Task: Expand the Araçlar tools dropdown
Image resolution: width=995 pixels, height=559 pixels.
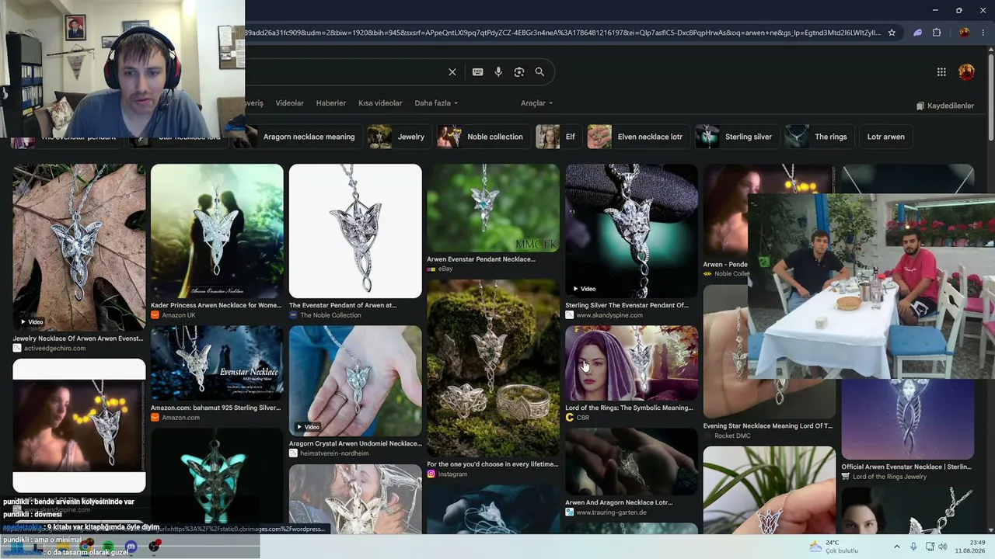Action: point(536,103)
